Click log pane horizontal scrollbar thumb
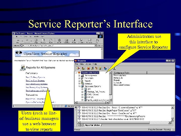The width and height of the screenshot is (181, 136). pos(115,122)
